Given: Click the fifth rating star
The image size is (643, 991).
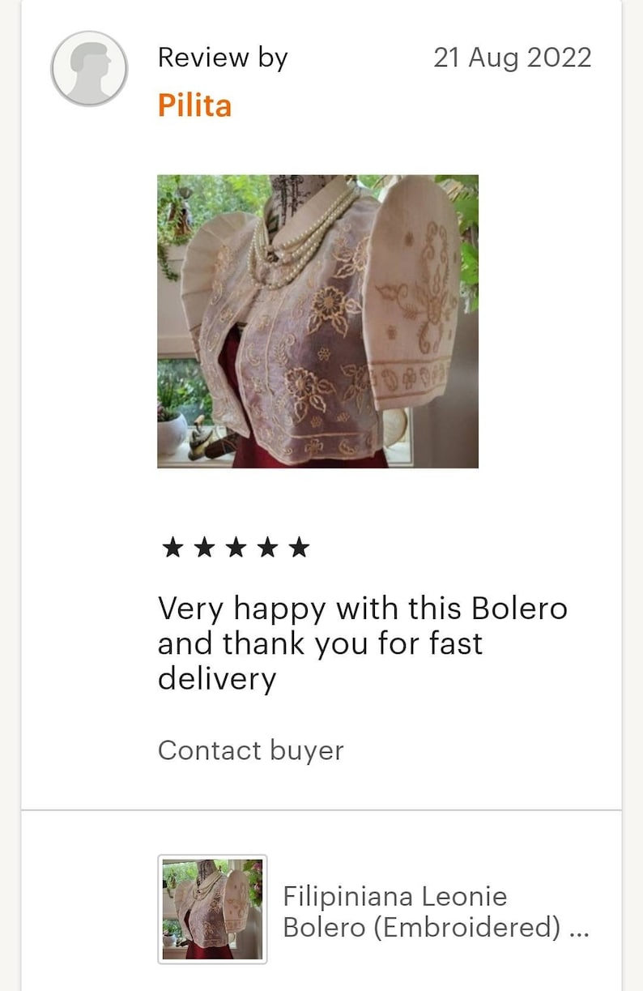Looking at the screenshot, I should point(300,548).
